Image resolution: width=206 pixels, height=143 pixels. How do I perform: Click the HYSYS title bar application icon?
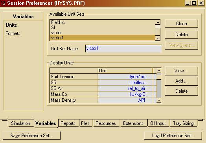pyautogui.click(x=3, y=3)
